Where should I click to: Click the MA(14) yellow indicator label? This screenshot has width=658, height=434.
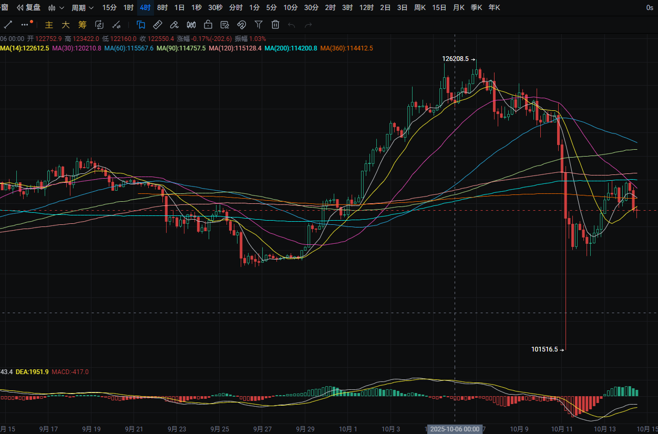pyautogui.click(x=25, y=48)
